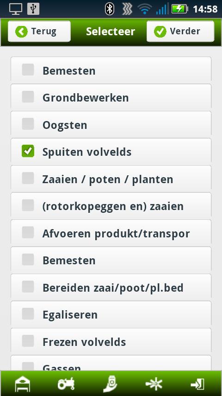The height and width of the screenshot is (396, 222).
Task: Go back with the Terug button
Action: [39, 32]
